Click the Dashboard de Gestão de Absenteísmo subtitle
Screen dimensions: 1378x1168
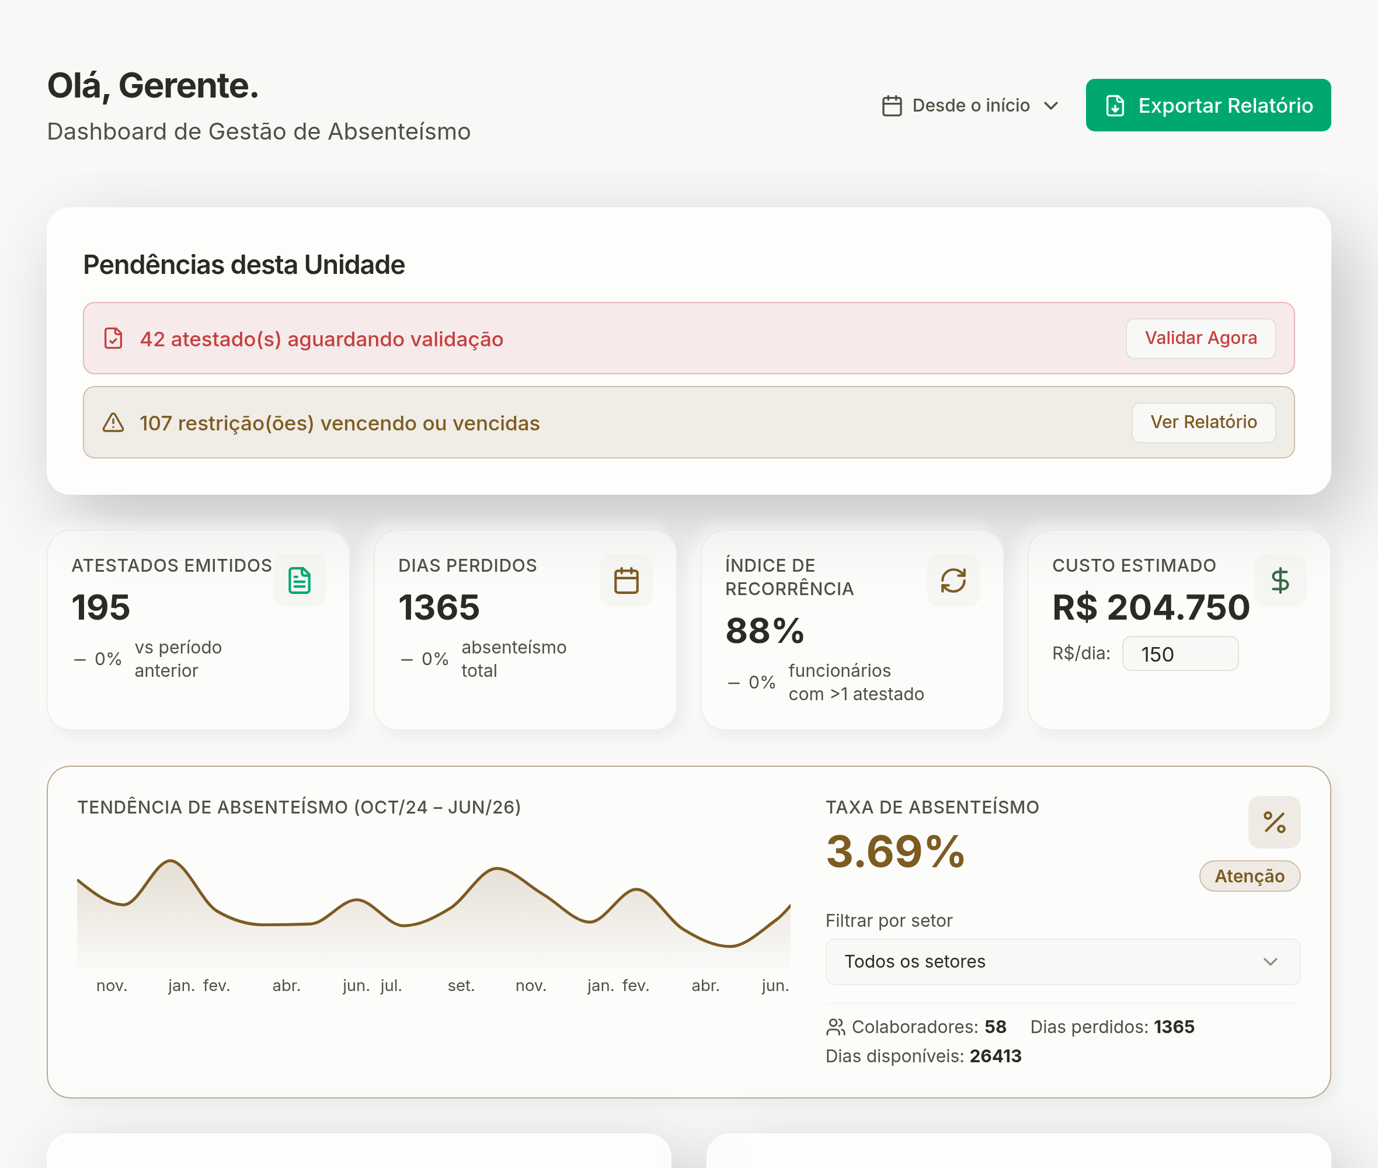point(259,132)
